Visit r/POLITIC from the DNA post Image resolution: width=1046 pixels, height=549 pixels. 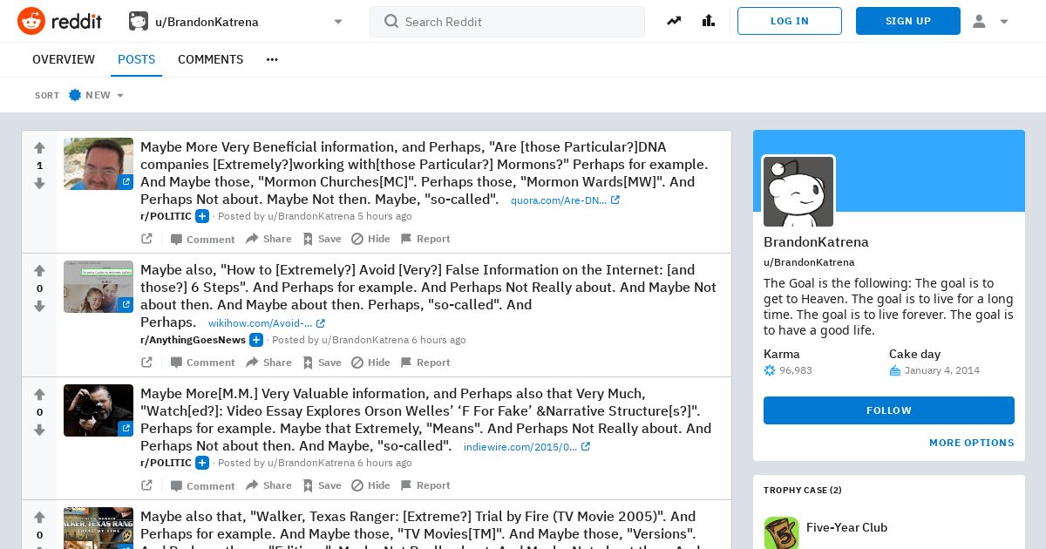click(166, 216)
